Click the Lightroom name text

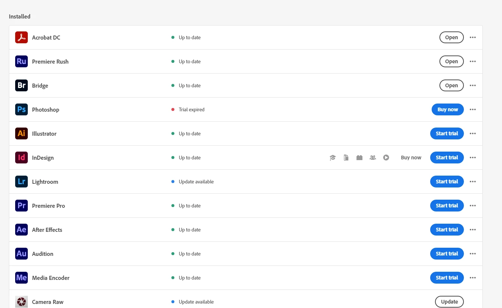point(45,182)
